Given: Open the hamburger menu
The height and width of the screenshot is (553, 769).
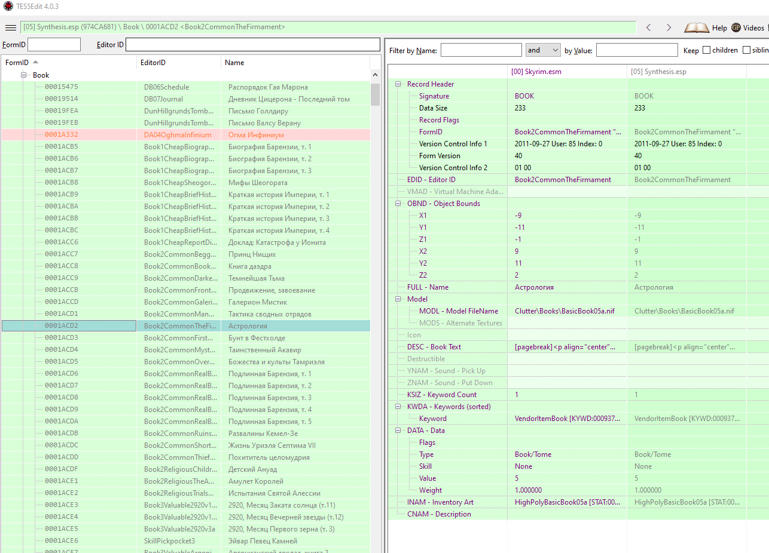Looking at the screenshot, I should [x=10, y=27].
